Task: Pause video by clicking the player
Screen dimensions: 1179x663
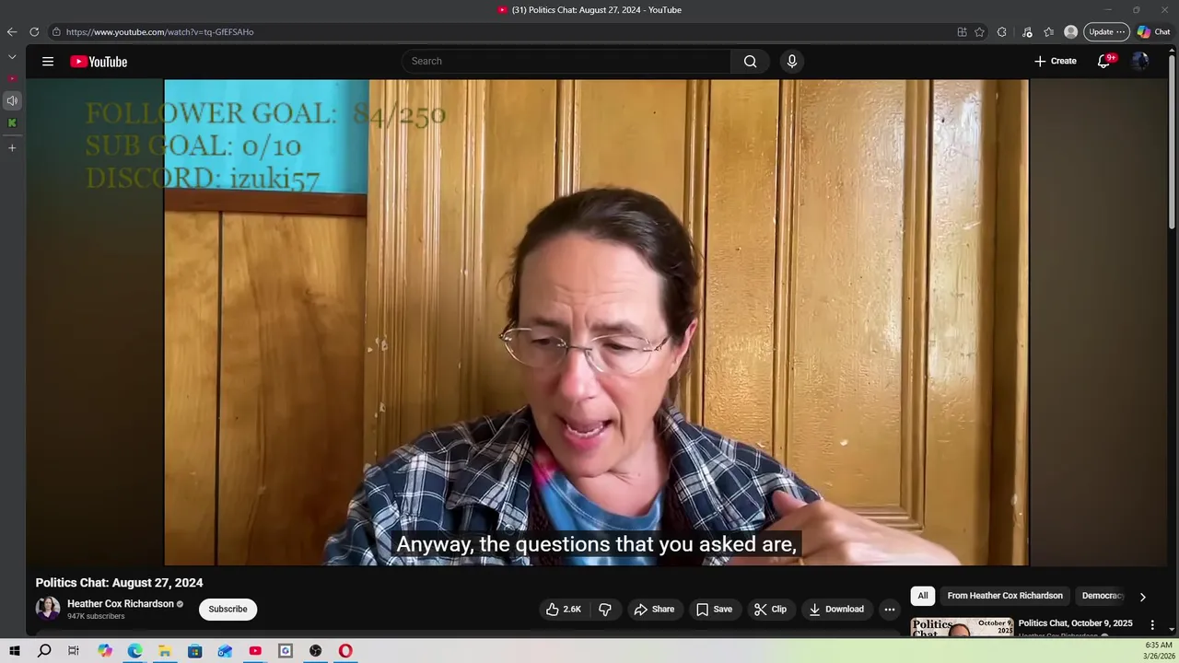Action: (x=596, y=322)
